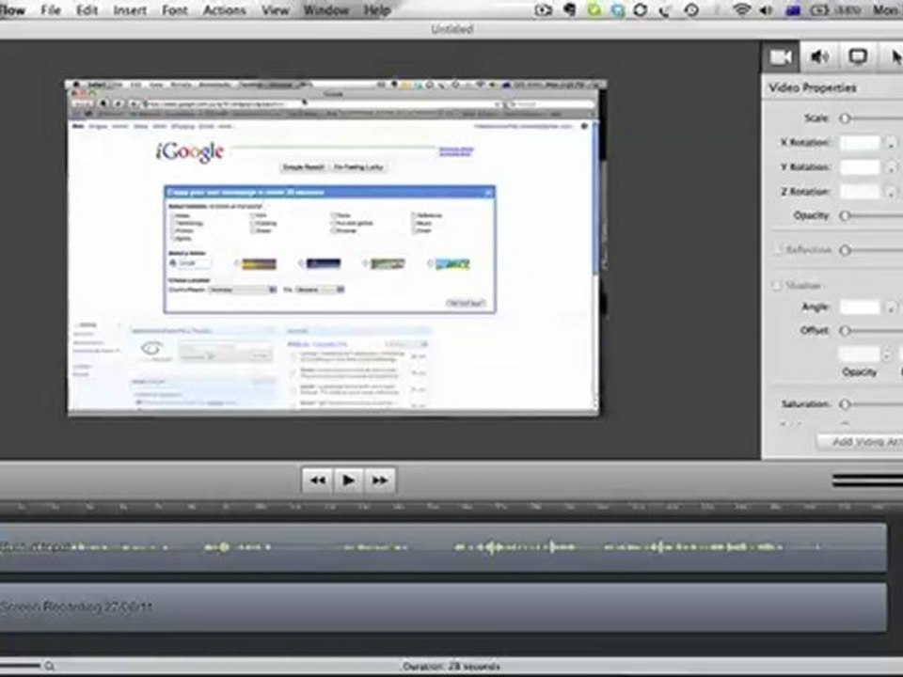Click the X Rotation stepper
The image size is (903, 677).
891,142
